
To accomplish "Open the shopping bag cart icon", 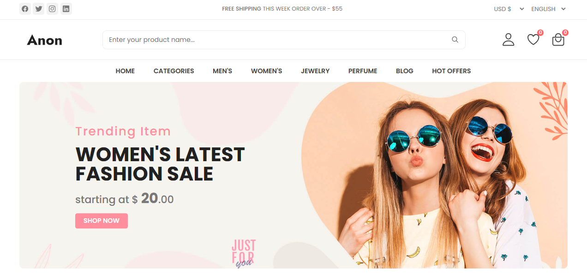I will [558, 40].
